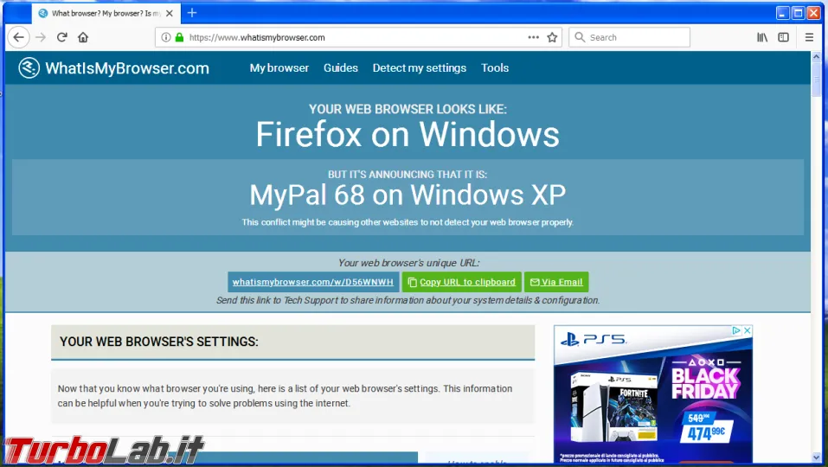The width and height of the screenshot is (828, 467).
Task: Open whatismybrowser.com/w/D56WNWH unique link
Action: (313, 282)
